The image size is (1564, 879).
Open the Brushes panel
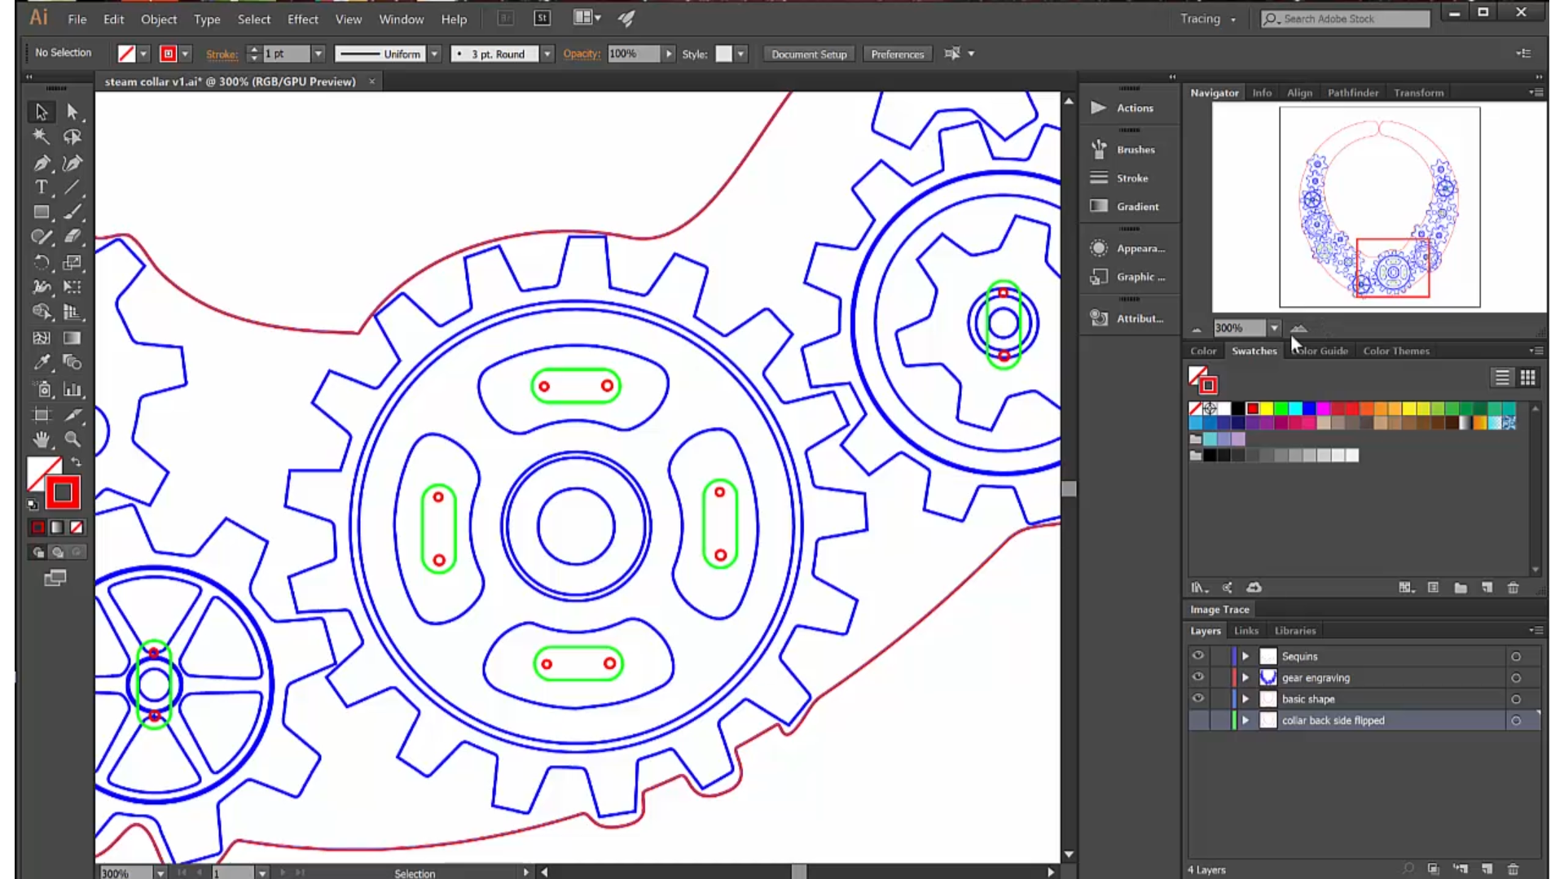tap(1136, 149)
